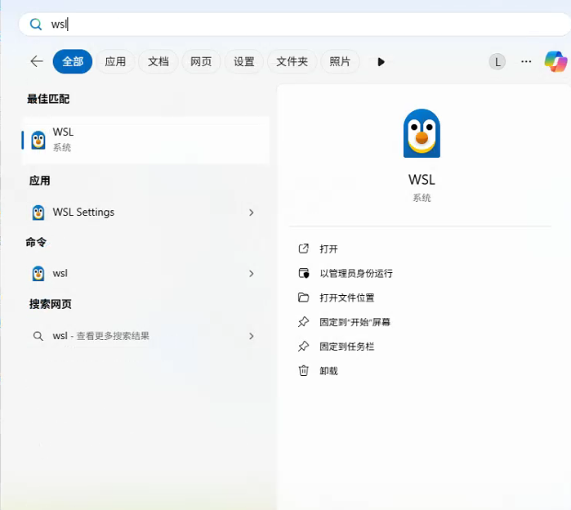Expand the web search result chevron
Viewport: 571px width, 510px height.
pos(252,336)
